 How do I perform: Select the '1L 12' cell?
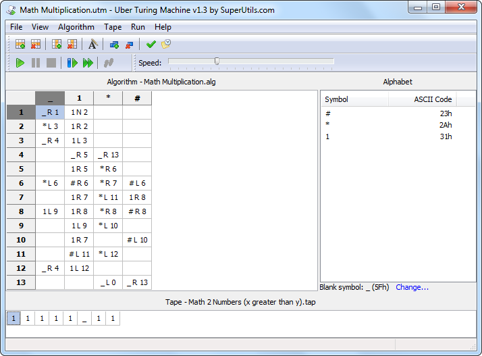79,268
